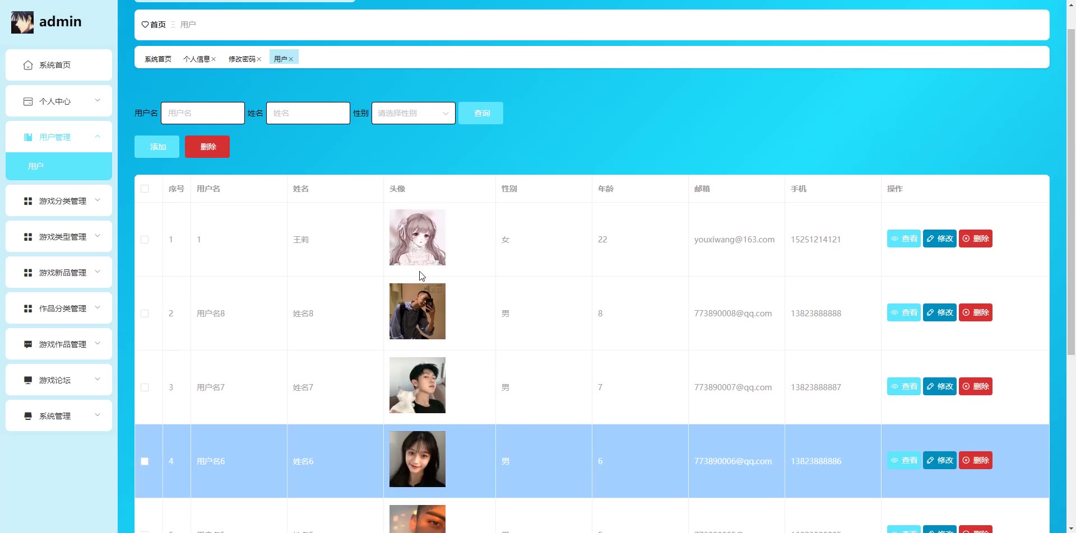Open 系统首页 in the sidebar
Screen dimensions: 1076x533
[59, 65]
